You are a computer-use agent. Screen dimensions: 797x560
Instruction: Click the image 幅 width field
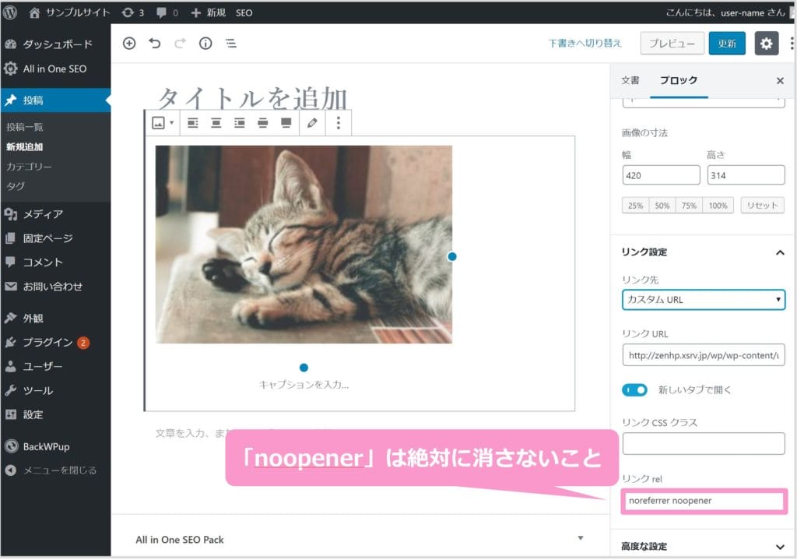click(661, 175)
